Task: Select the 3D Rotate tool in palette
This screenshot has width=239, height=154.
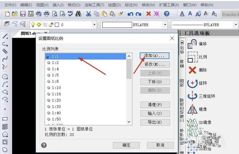Action: (201, 96)
